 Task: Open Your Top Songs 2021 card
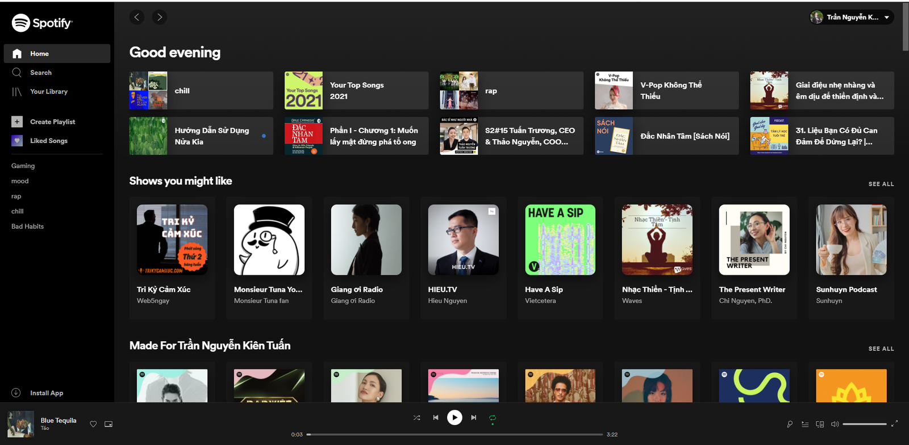tap(356, 90)
